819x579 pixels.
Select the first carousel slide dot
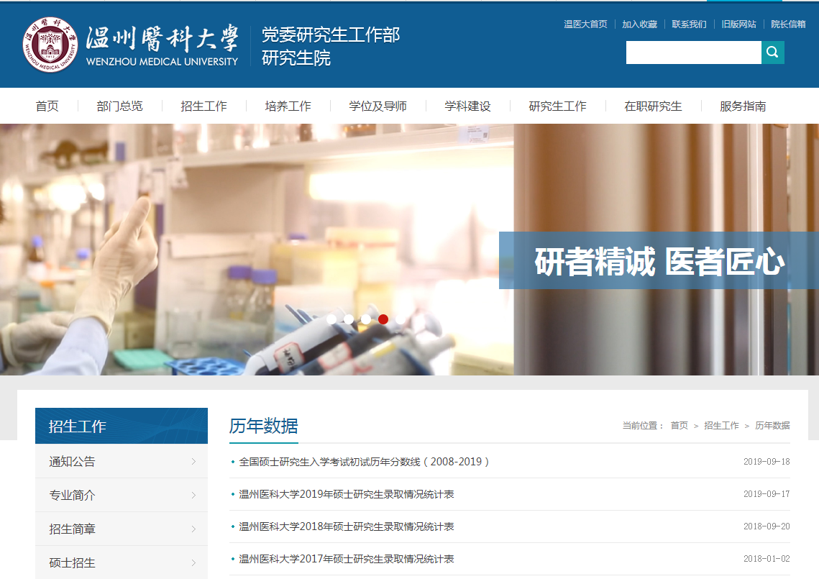point(331,319)
